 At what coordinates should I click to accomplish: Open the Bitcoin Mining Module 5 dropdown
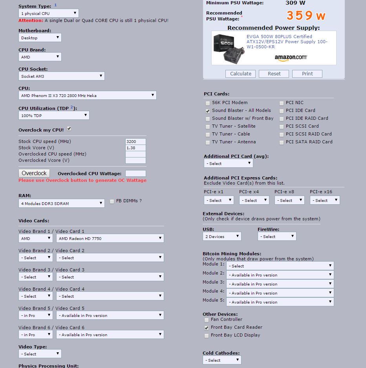[280, 302]
